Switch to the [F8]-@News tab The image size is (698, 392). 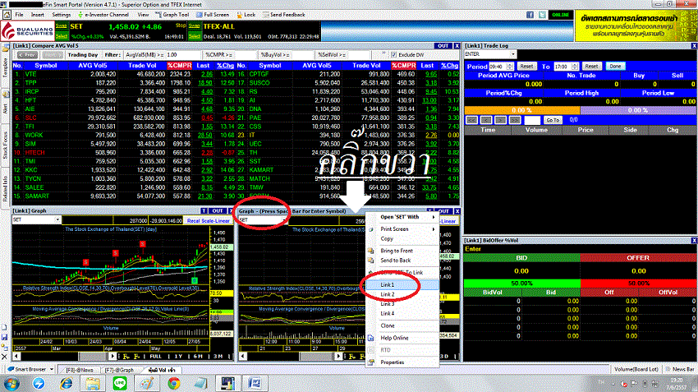pos(80,370)
